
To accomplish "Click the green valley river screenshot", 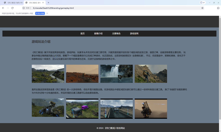I will (48, 74).
